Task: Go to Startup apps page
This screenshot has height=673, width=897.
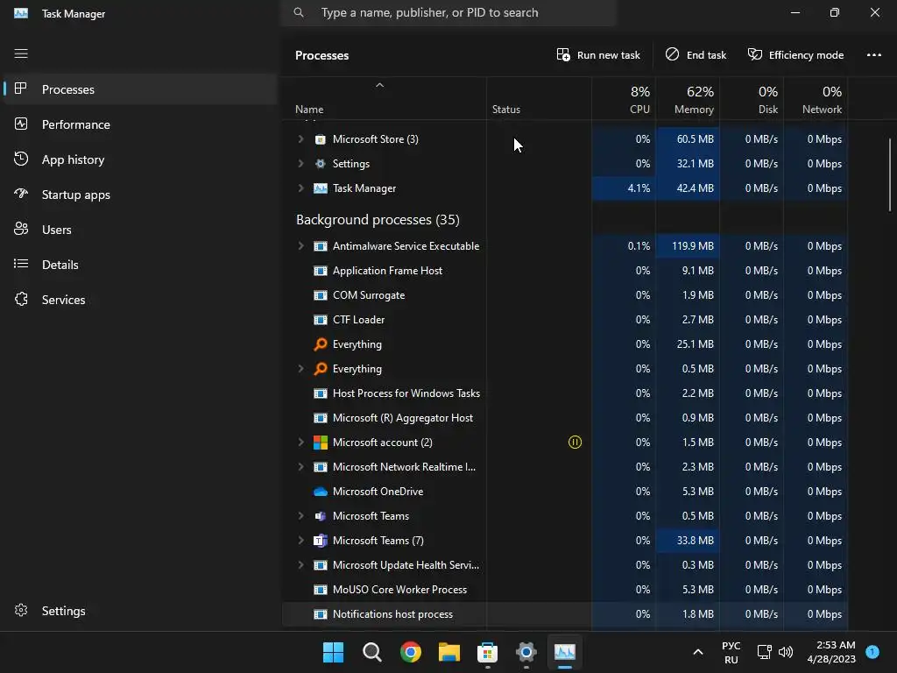Action: [x=139, y=195]
